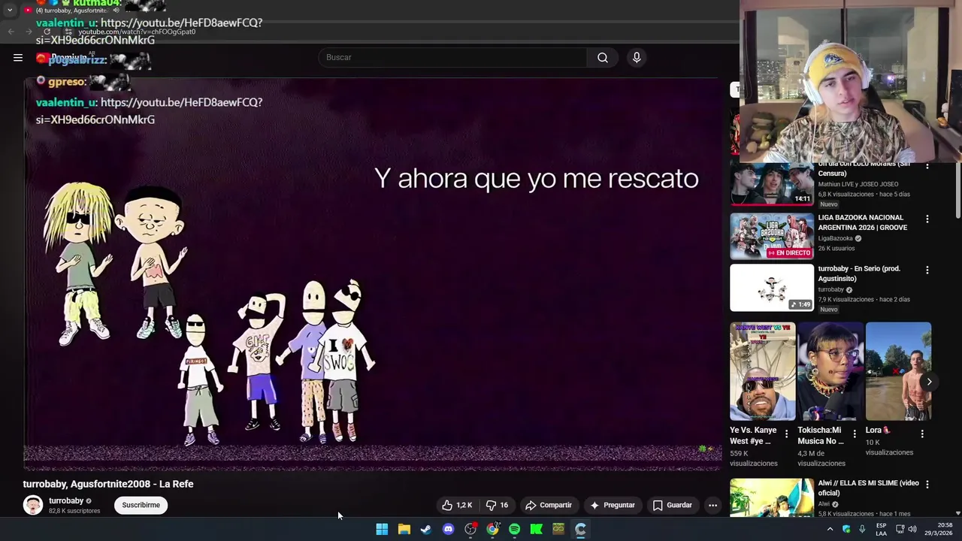Expand hidden system tray icons chevron
Viewport: 962px width, 541px height.
[830, 529]
